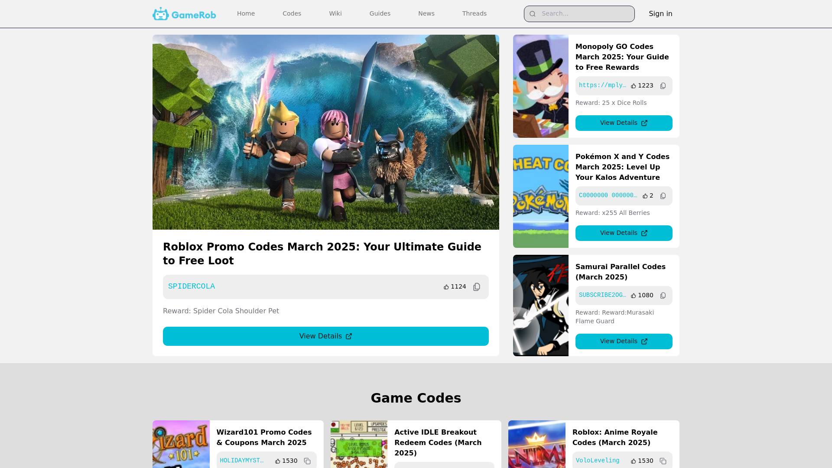Copy the Monopoly GO link code
The height and width of the screenshot is (468, 832).
click(663, 86)
